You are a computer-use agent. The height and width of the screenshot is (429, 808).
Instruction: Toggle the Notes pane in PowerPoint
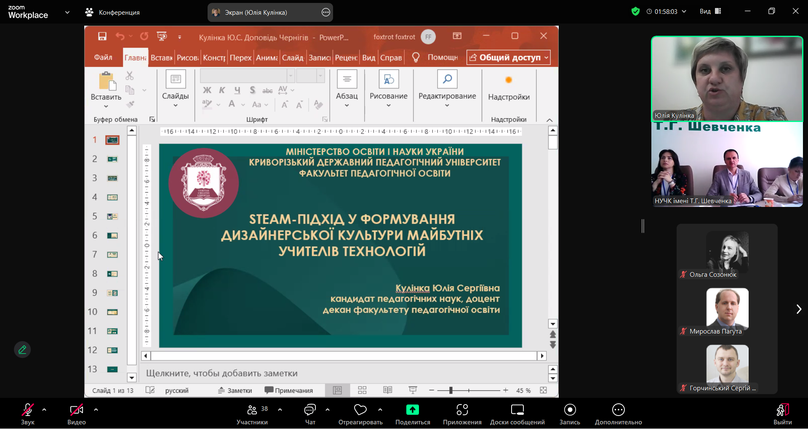[235, 390]
